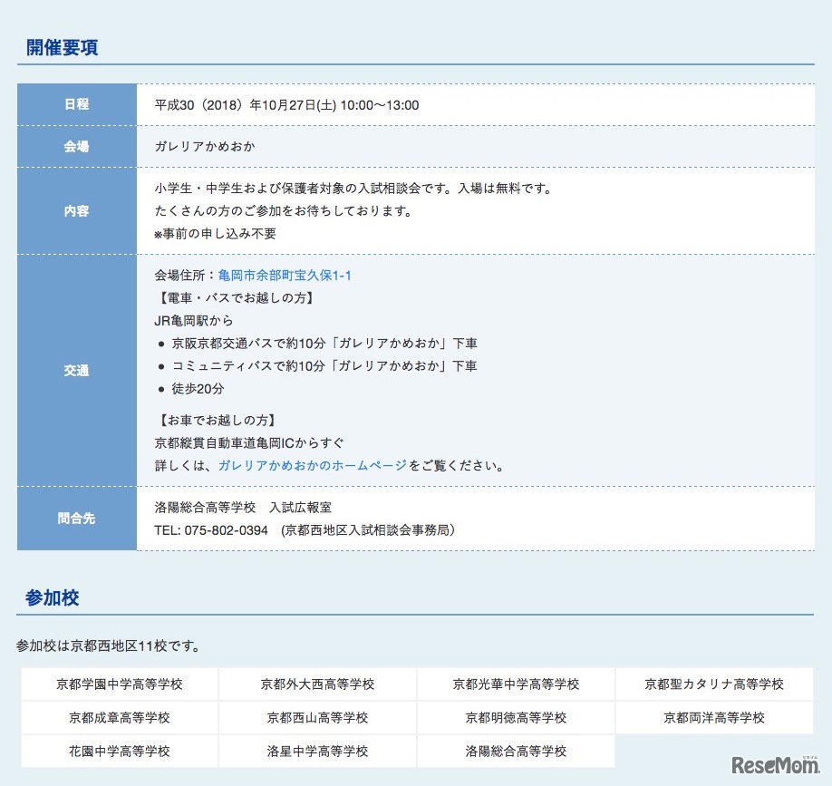This screenshot has width=832, height=786.
Task: Click the 日程 row header
Action: tap(77, 104)
